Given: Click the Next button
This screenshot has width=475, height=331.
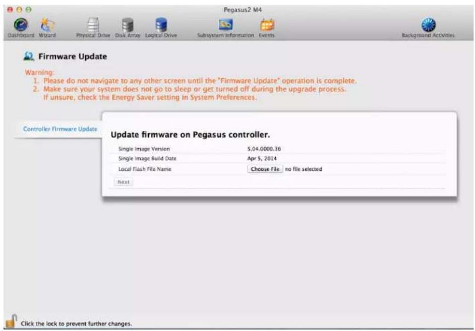Looking at the screenshot, I should tap(124, 182).
